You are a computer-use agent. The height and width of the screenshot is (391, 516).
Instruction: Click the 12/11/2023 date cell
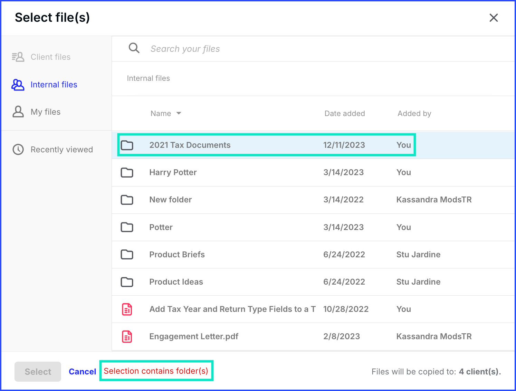(344, 145)
